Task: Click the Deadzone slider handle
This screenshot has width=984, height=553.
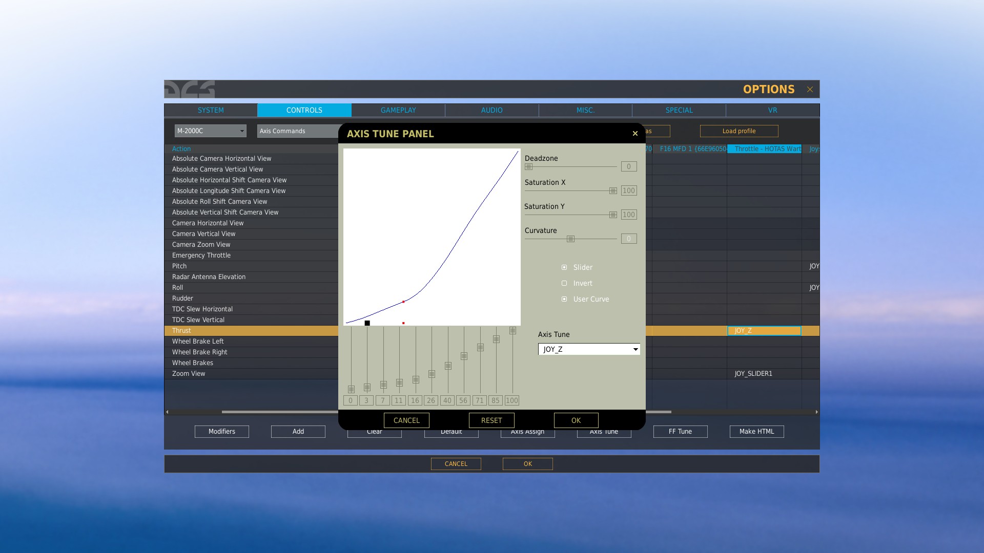Action: (529, 167)
